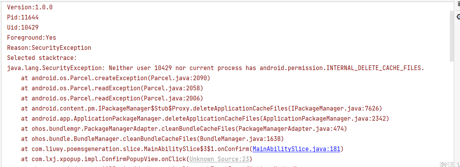Click the Pid:11644 log line
Image resolution: width=460 pixels, height=167 pixels.
click(23, 18)
